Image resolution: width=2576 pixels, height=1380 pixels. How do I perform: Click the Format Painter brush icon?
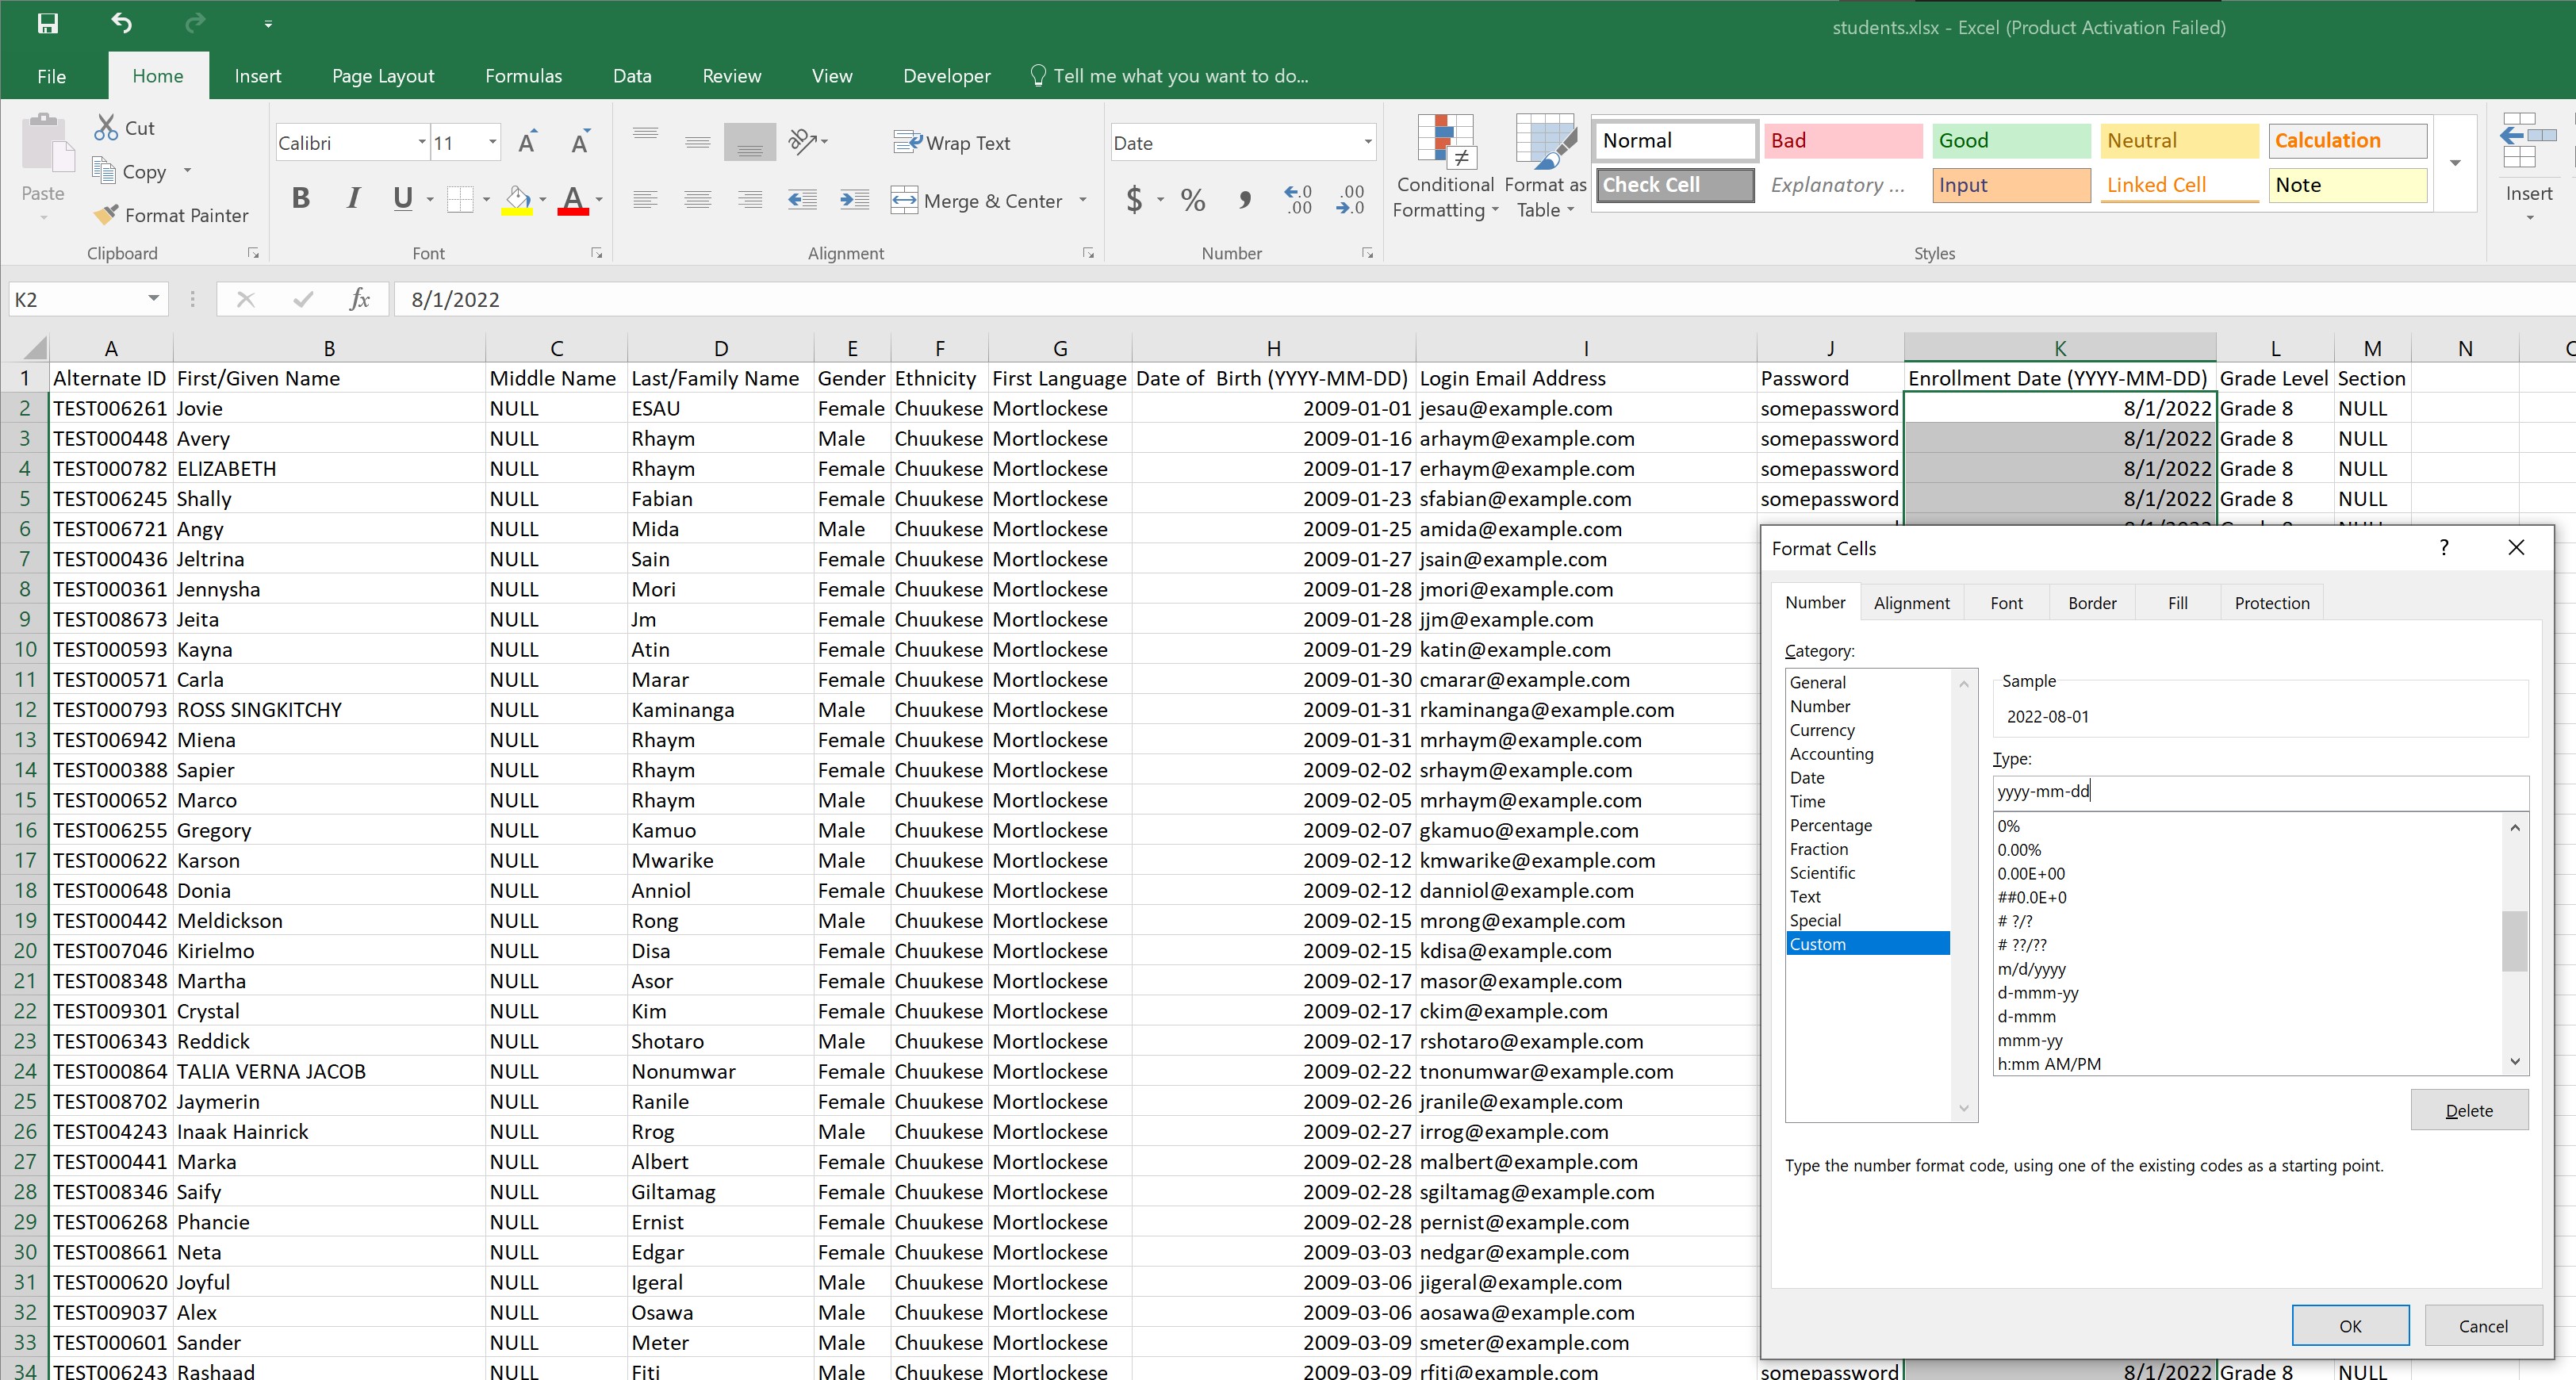coord(106,215)
